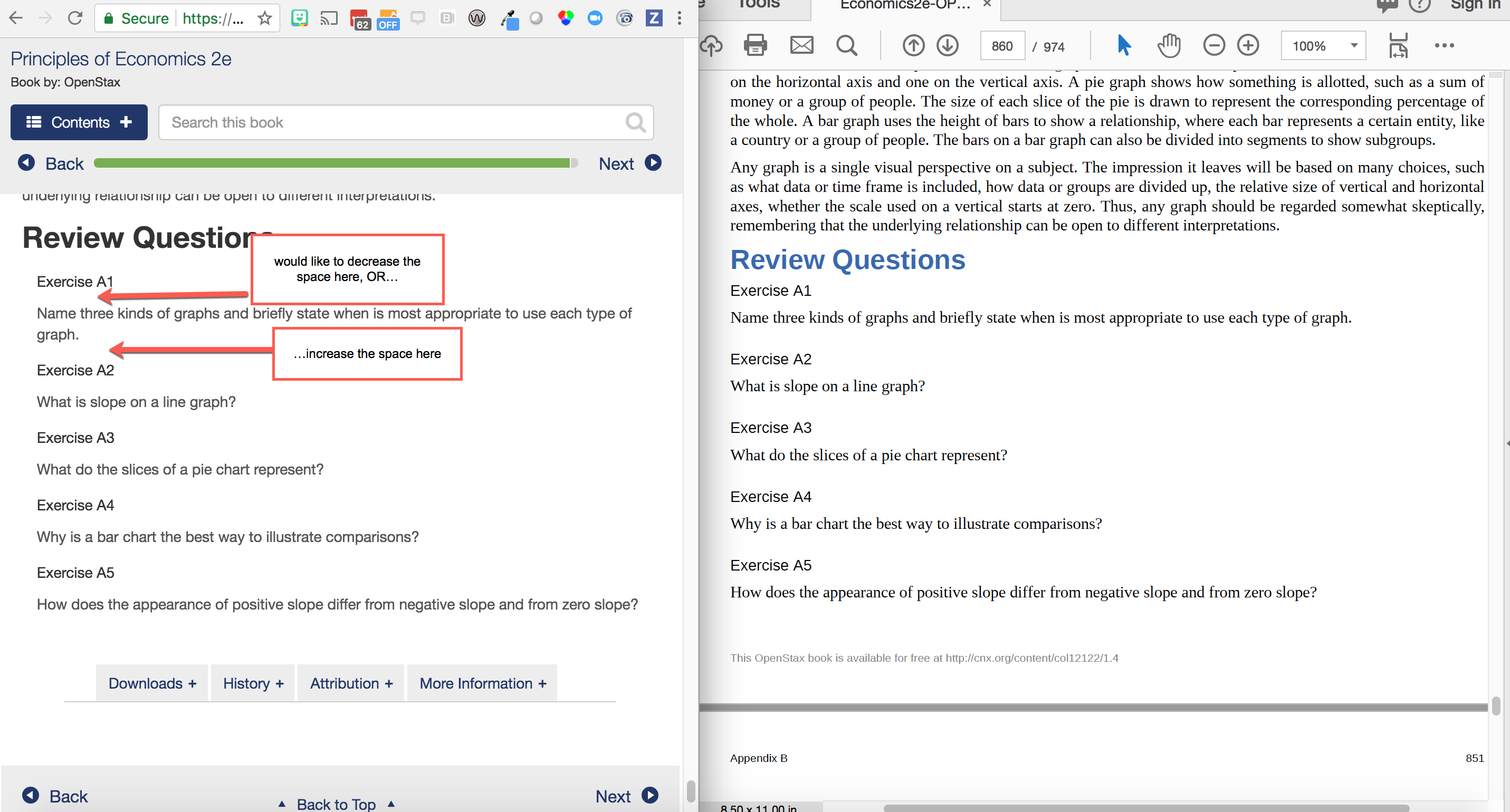1510x812 pixels.
Task: Focus the Search this book field
Action: (x=406, y=122)
